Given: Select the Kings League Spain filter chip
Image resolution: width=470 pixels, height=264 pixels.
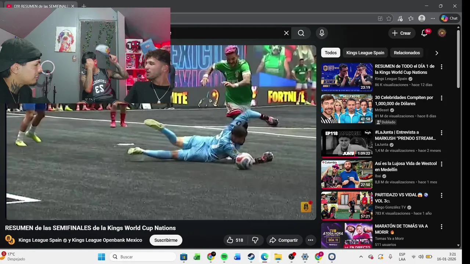Looking at the screenshot, I should 365,53.
